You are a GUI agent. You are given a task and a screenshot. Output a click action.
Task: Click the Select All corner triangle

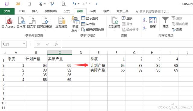click(x=5, y=53)
